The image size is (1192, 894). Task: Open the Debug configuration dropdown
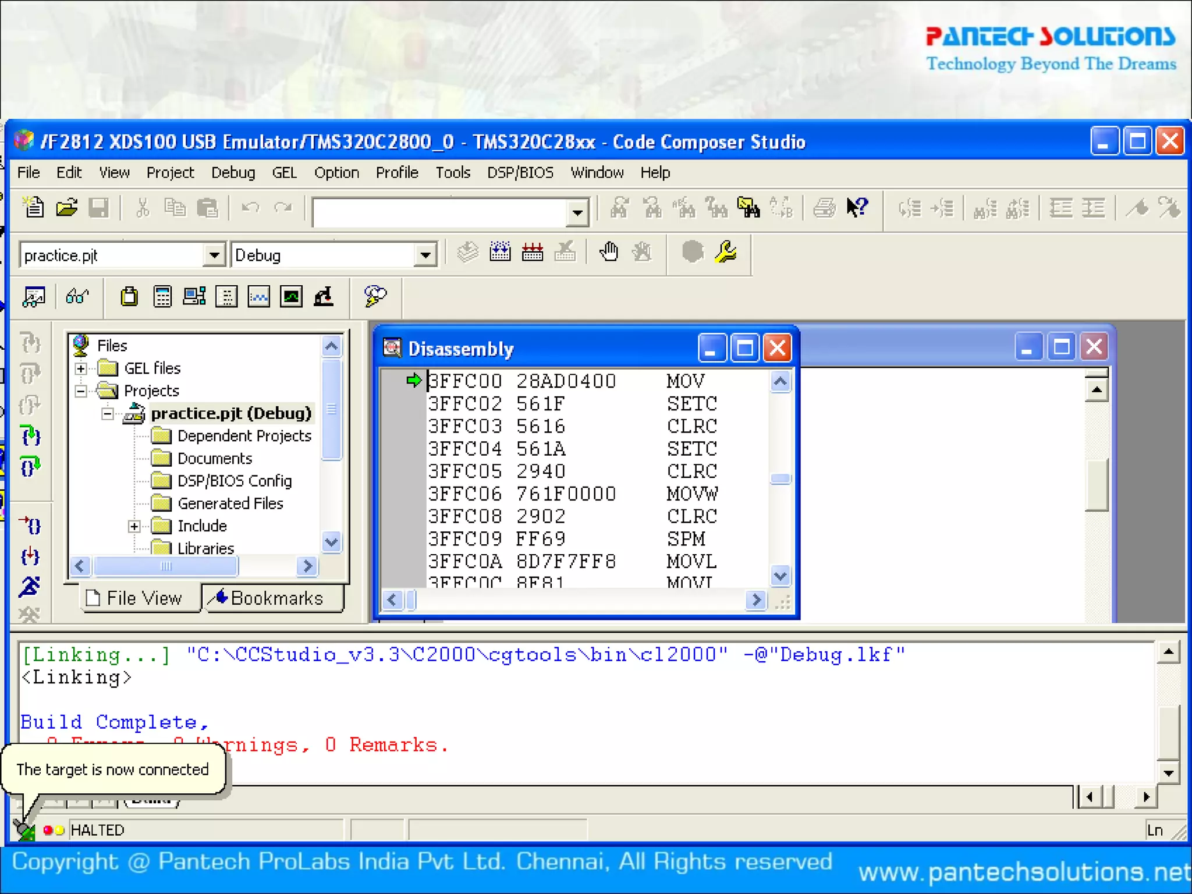point(425,256)
